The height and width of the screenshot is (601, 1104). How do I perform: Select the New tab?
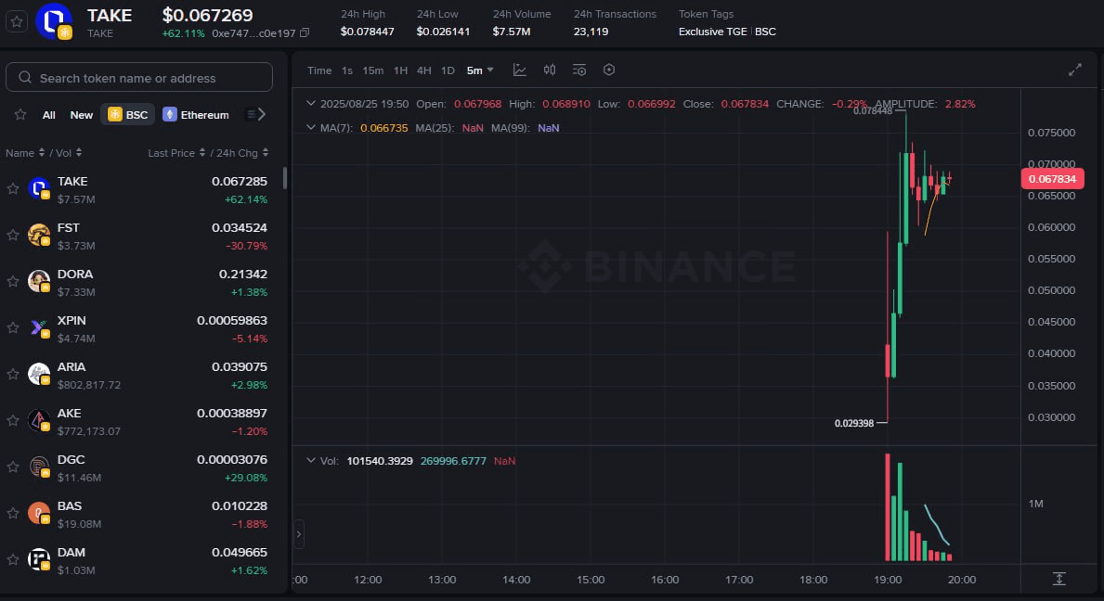pyautogui.click(x=82, y=115)
